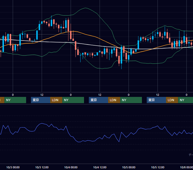Image resolution: width=193 pixels, height=170 pixels.
Task: Select the LDN session block for 10/4
Action: click(x=114, y=100)
